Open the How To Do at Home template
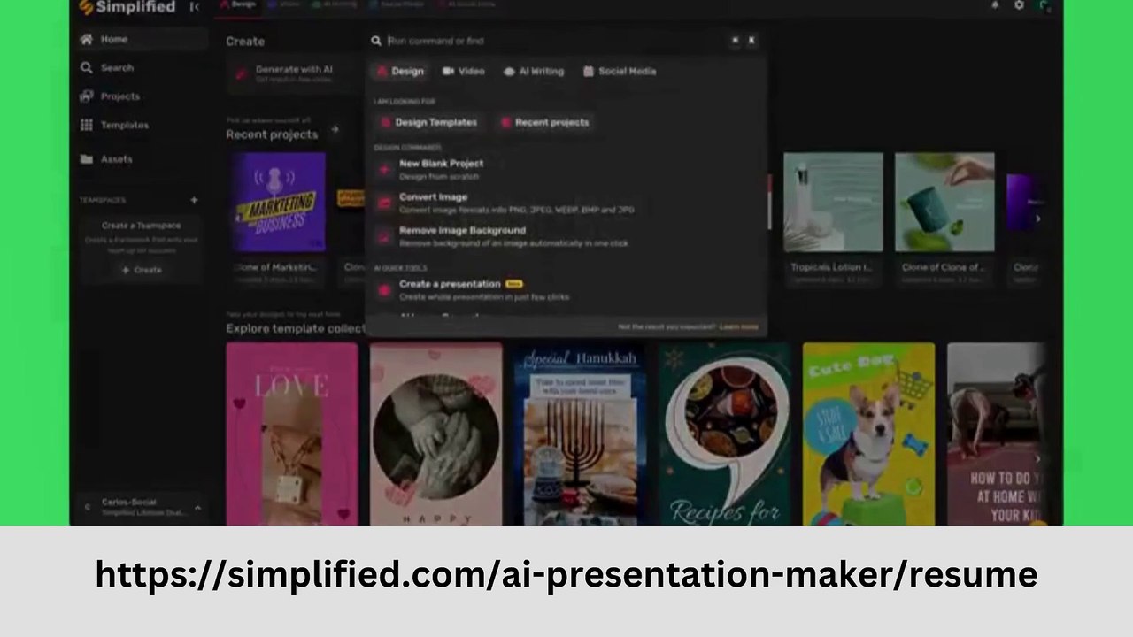The image size is (1133, 637). click(998, 434)
